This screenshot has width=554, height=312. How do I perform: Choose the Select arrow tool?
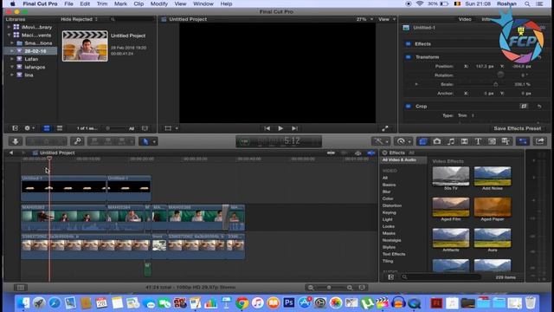145,141
